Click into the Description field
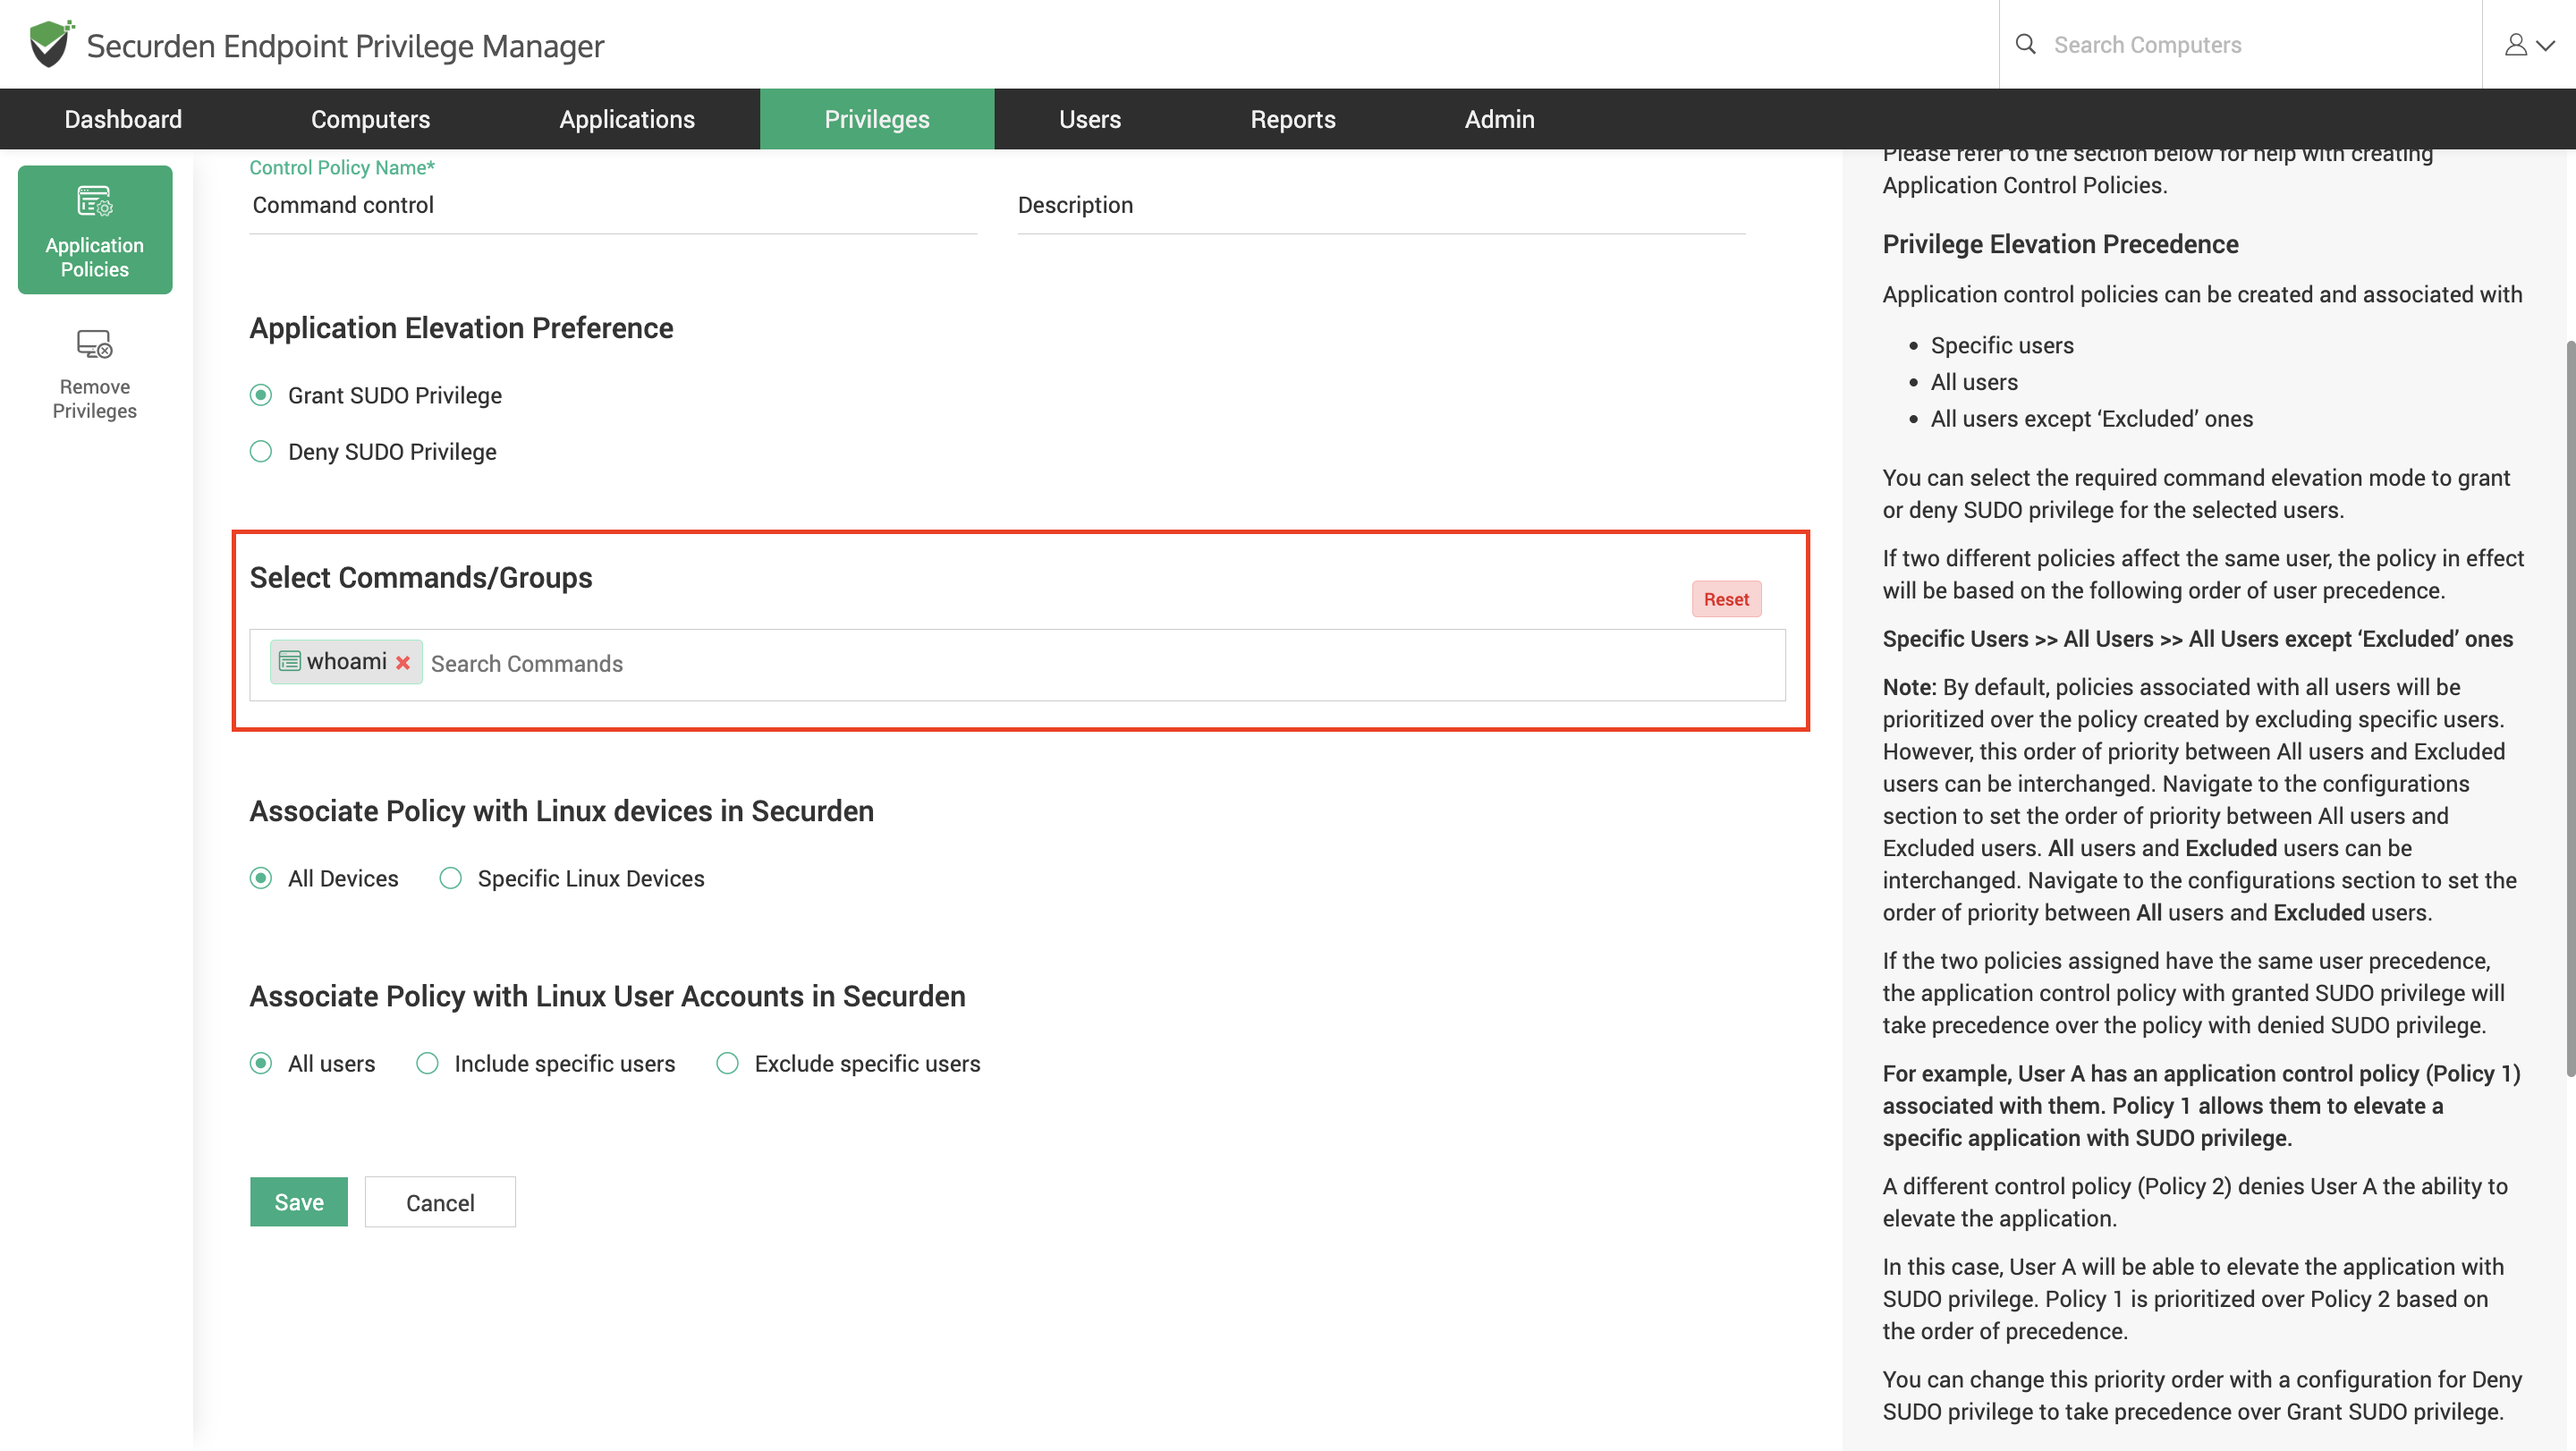2576x1451 pixels. tap(1381, 205)
